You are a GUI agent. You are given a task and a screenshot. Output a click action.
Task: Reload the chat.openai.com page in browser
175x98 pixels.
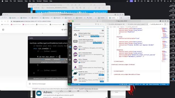coord(8,21)
